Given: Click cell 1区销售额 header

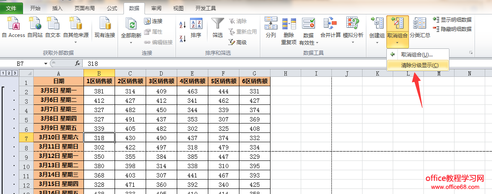Looking at the screenshot, I should (99, 82).
